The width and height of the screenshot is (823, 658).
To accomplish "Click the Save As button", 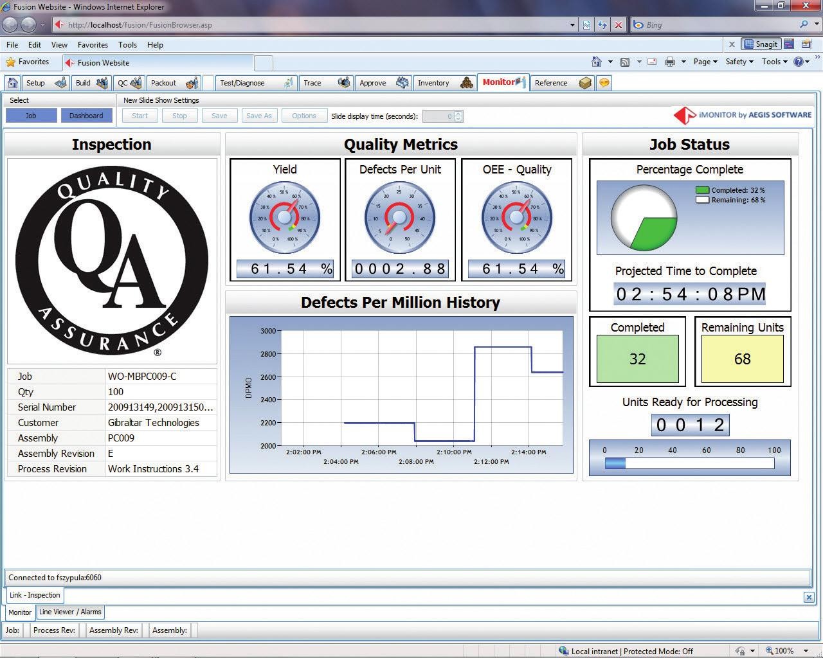I will point(259,116).
